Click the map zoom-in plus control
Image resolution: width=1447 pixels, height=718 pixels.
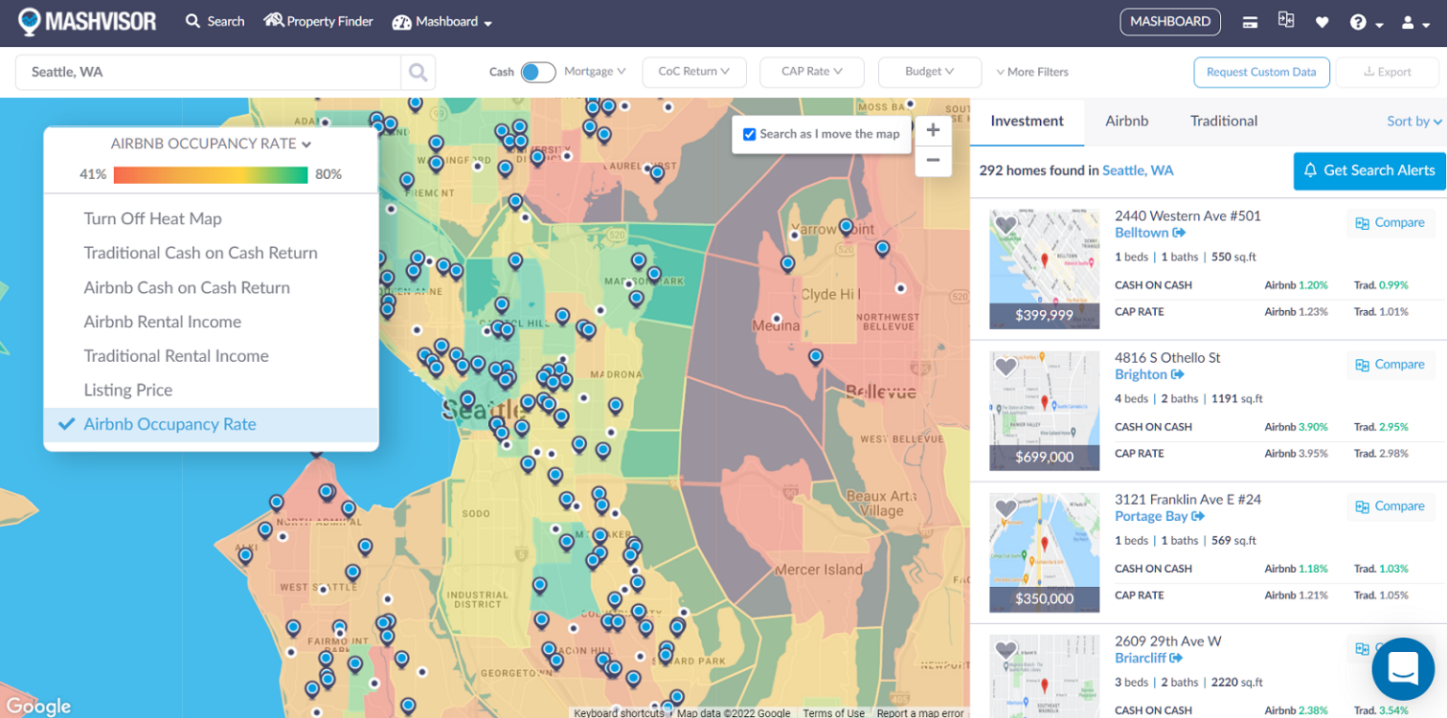932,129
